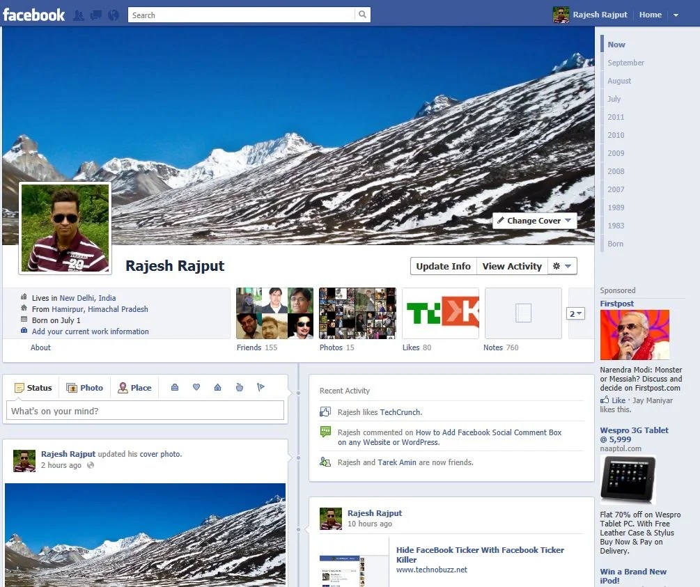Click the search magnifier button
The height and width of the screenshot is (587, 700).
(x=362, y=15)
